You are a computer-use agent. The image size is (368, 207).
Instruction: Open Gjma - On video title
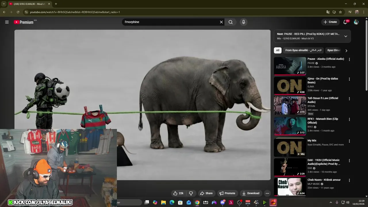[323, 80]
